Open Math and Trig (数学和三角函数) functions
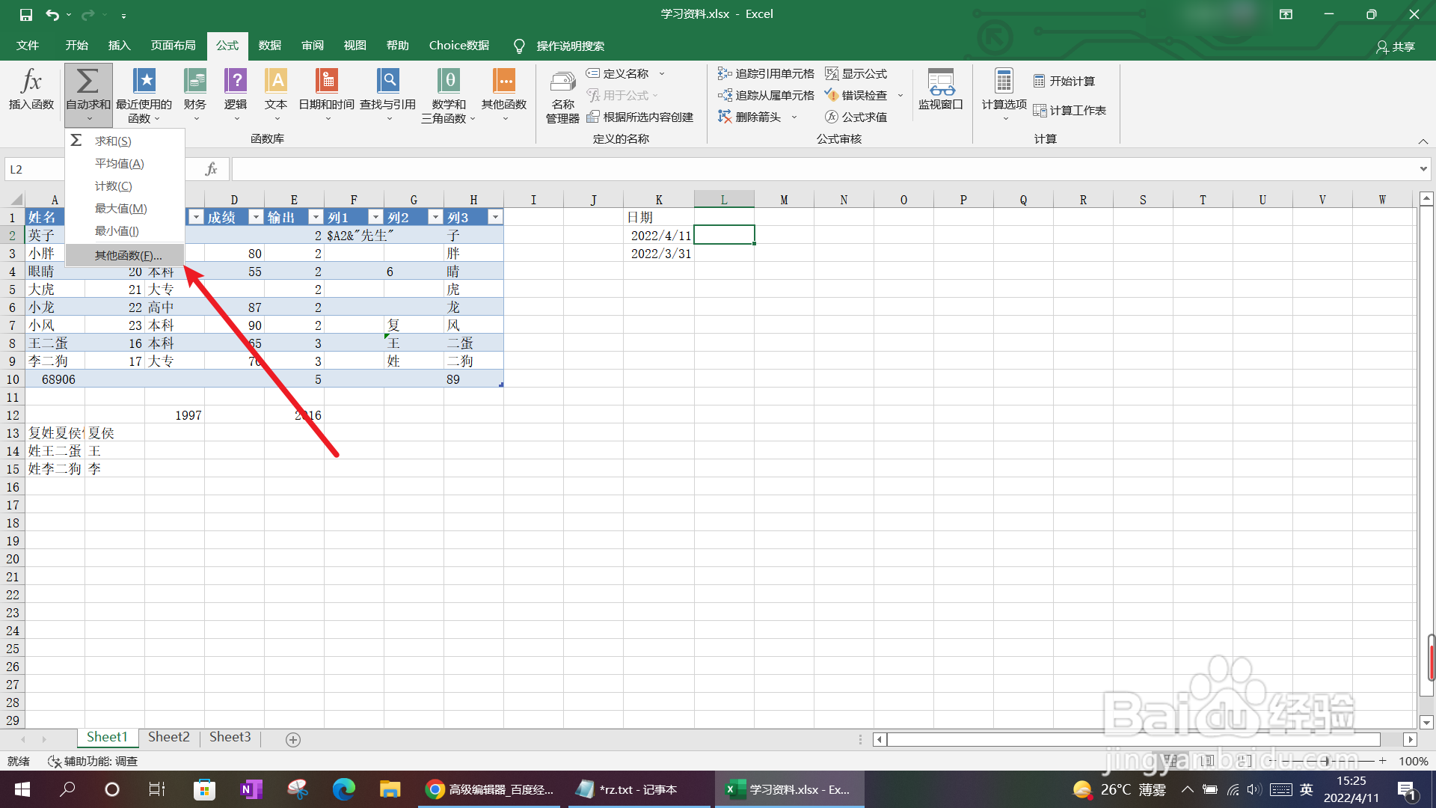The height and width of the screenshot is (808, 1436). 449,96
